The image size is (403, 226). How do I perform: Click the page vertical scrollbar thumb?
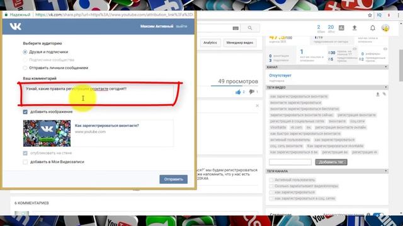(401, 65)
